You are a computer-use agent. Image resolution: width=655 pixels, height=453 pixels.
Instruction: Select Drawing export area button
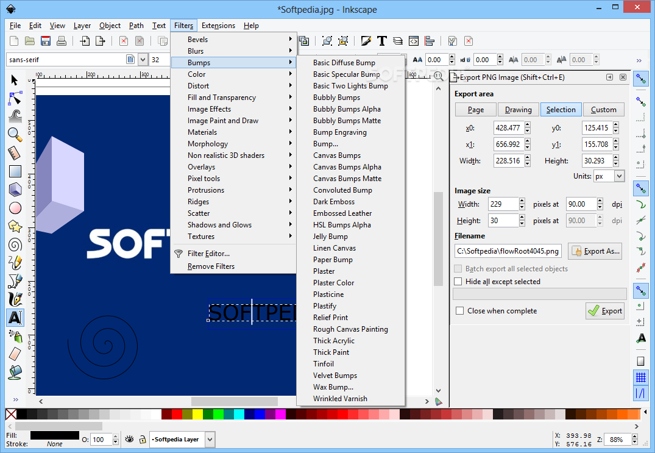point(519,110)
